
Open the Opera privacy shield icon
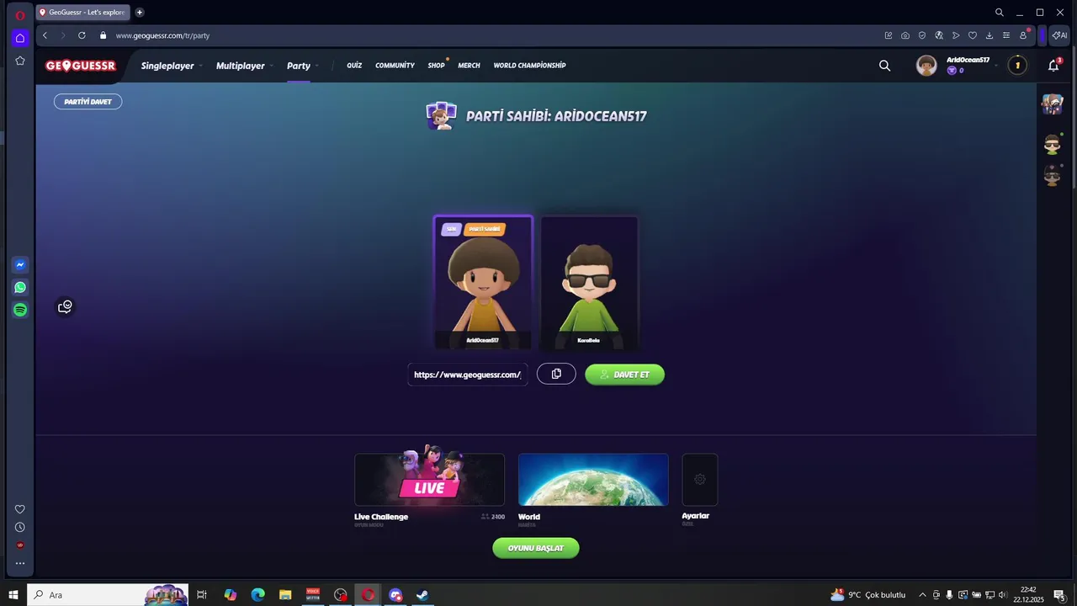coord(922,35)
